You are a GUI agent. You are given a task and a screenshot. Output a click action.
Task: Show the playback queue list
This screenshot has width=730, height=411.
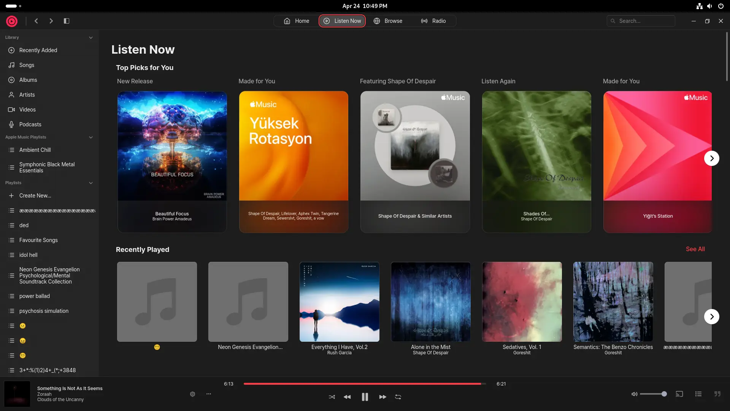(x=698, y=394)
